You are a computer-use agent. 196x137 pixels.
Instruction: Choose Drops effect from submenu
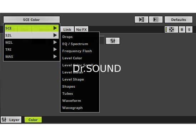click(80, 37)
